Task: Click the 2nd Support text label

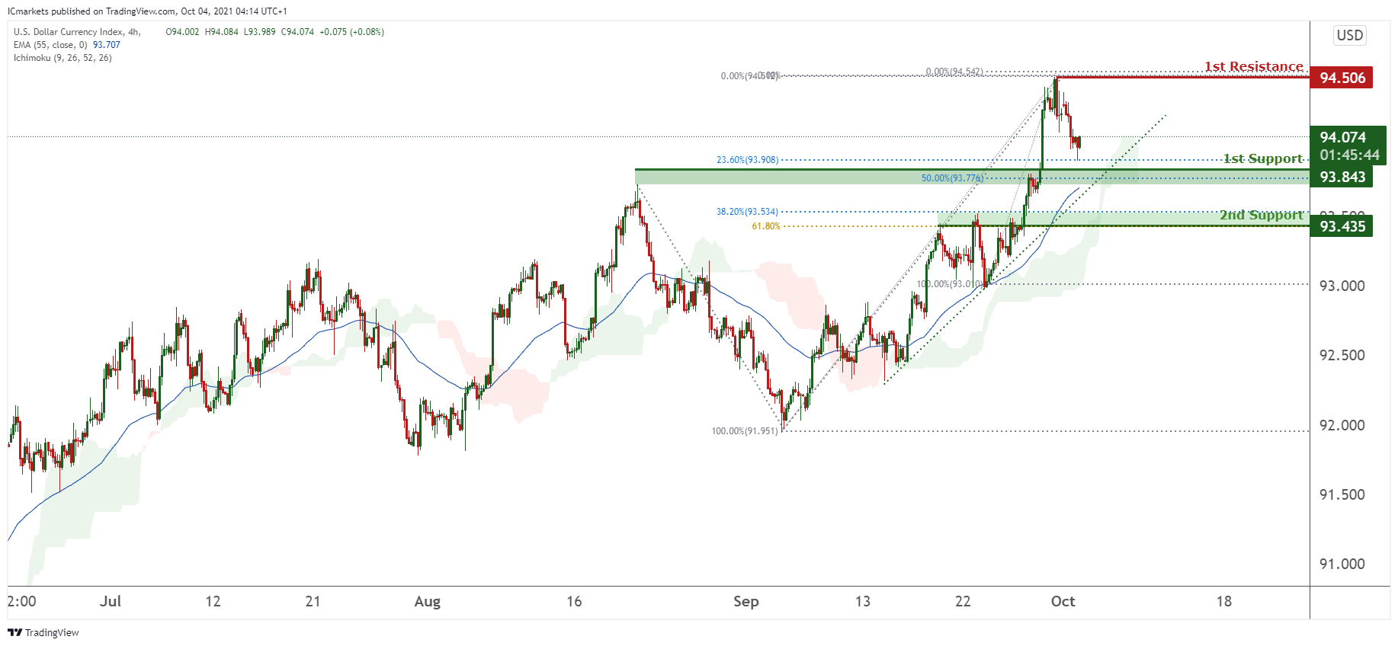Action: pos(1262,215)
